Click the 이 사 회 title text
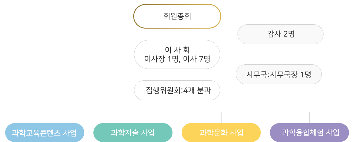 (177, 50)
